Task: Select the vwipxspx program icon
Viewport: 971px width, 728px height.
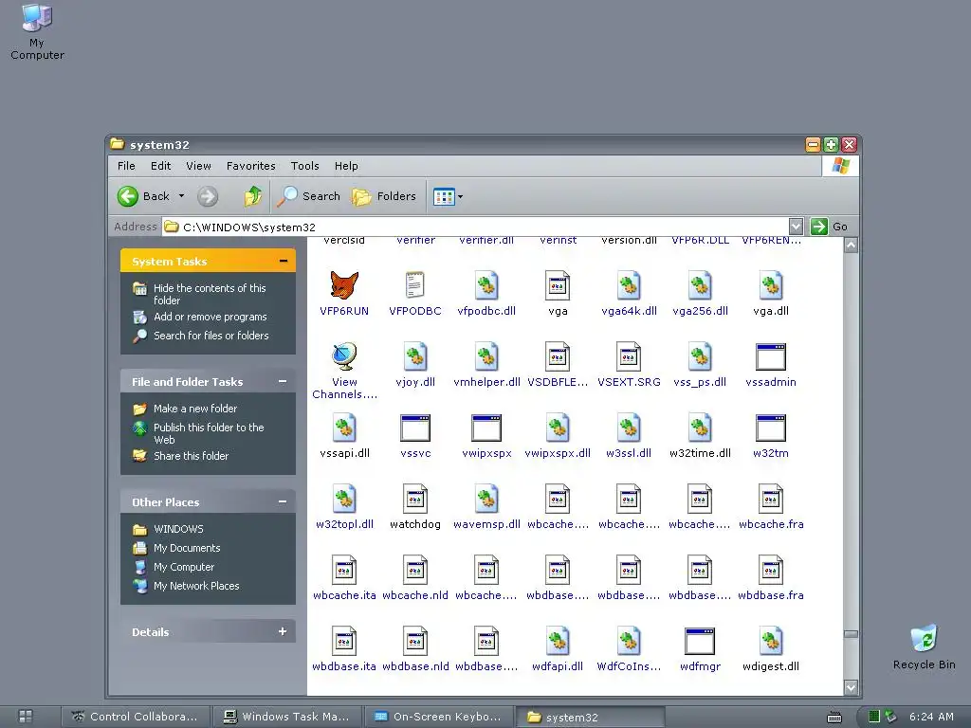Action: click(486, 428)
